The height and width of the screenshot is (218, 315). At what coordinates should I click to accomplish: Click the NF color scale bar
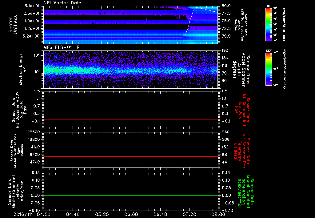click(x=269, y=24)
